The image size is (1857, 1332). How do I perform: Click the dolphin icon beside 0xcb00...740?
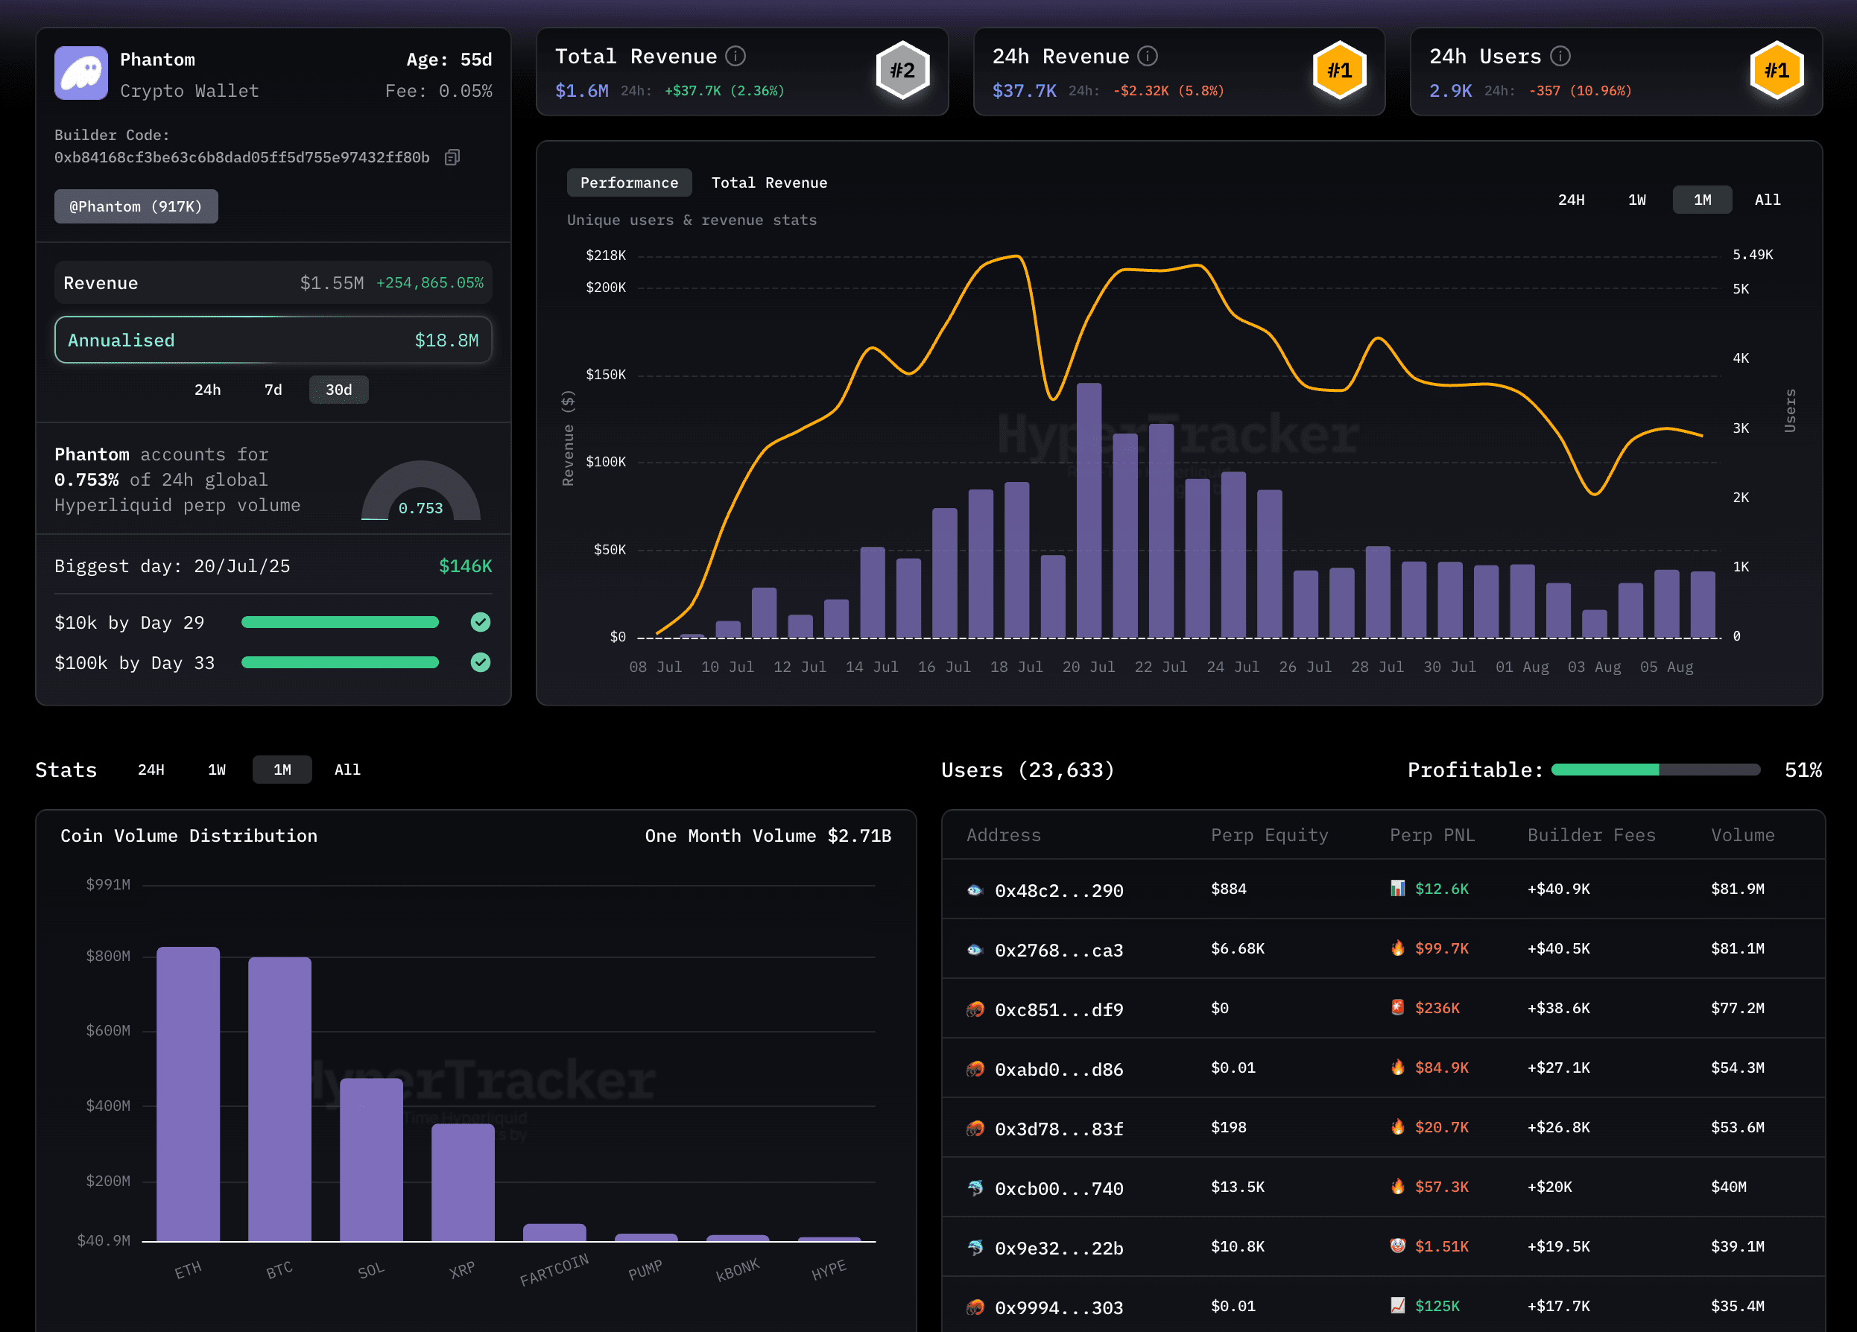[x=975, y=1188]
